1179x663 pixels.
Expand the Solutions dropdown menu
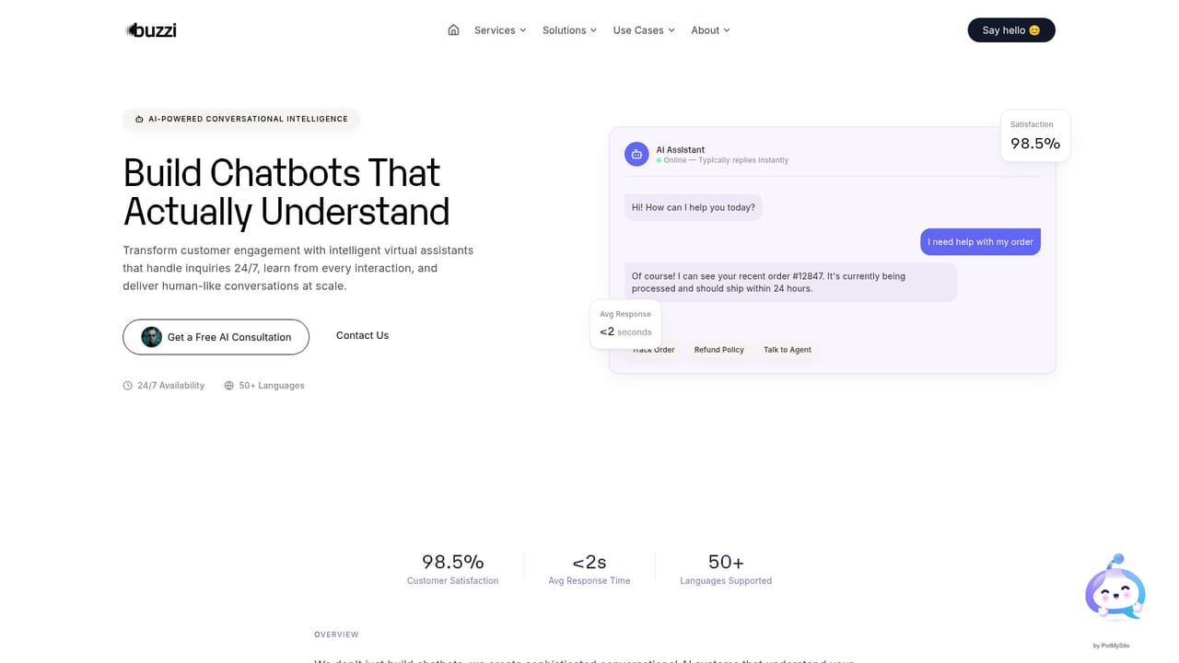[569, 30]
